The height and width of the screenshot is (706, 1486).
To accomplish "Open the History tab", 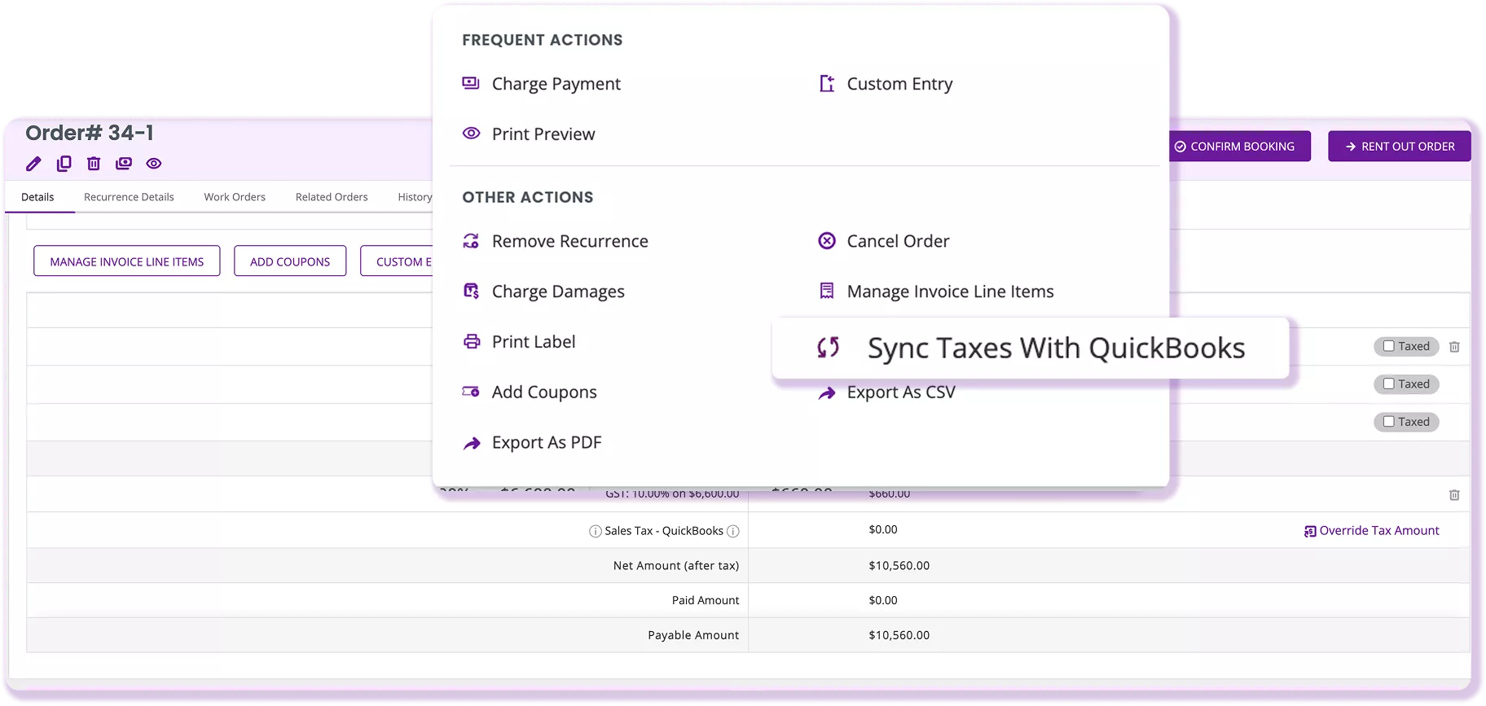I will coord(415,197).
